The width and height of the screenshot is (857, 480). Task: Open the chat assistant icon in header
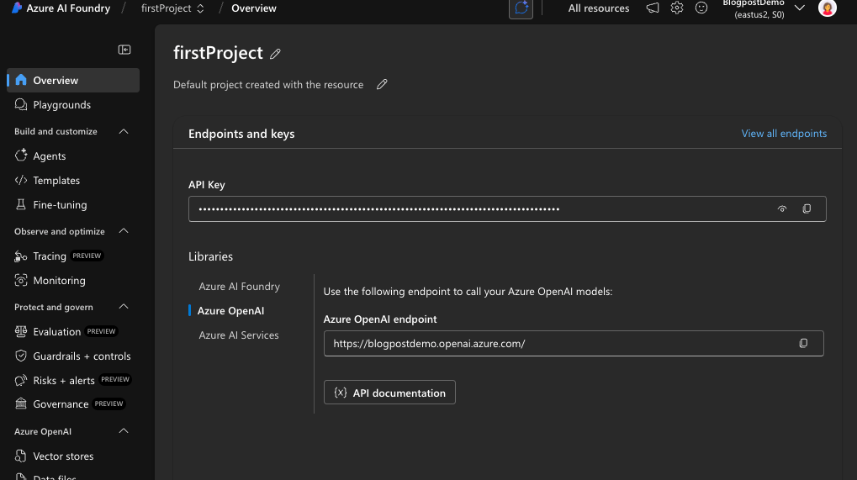tap(521, 8)
